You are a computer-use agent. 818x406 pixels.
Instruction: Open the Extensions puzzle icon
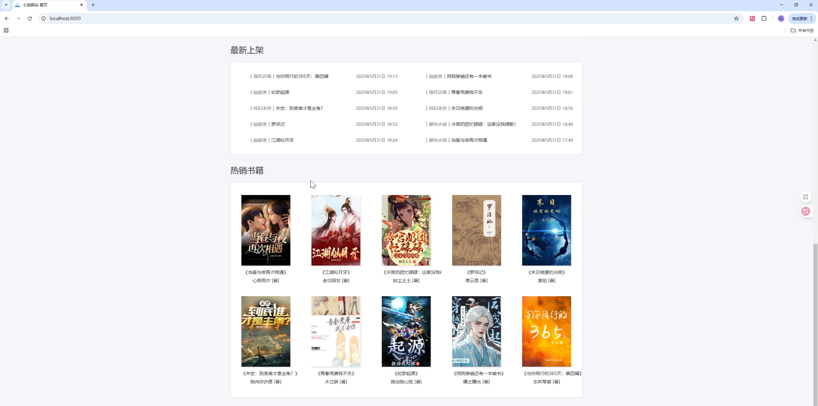pos(764,19)
